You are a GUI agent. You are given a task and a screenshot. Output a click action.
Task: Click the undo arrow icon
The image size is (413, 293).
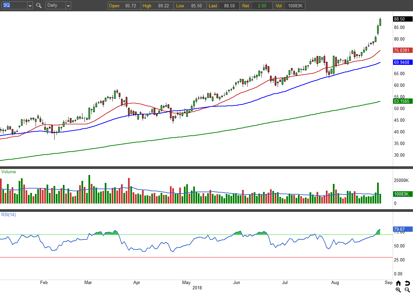click(407, 283)
